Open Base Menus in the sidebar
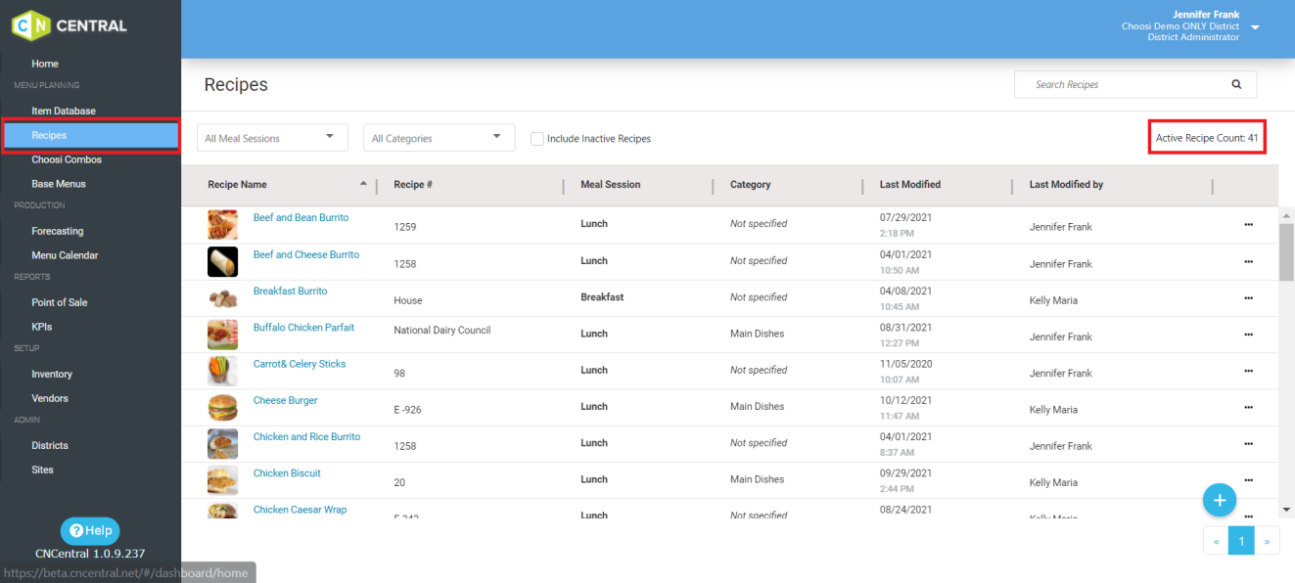The height and width of the screenshot is (583, 1295). point(59,184)
